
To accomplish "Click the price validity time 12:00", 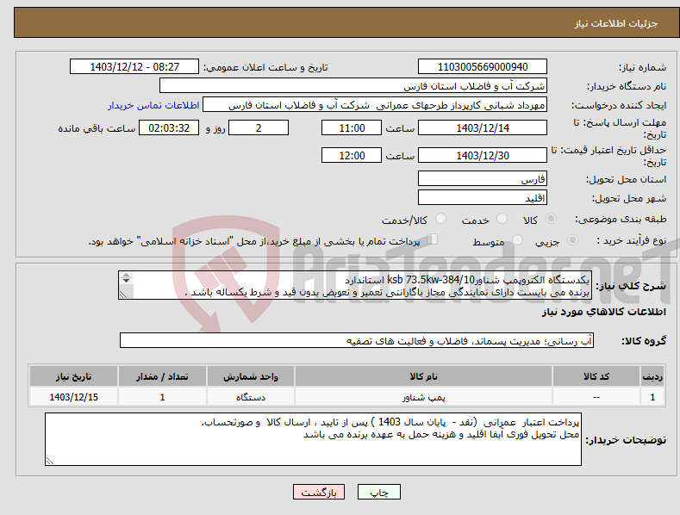I will point(352,155).
